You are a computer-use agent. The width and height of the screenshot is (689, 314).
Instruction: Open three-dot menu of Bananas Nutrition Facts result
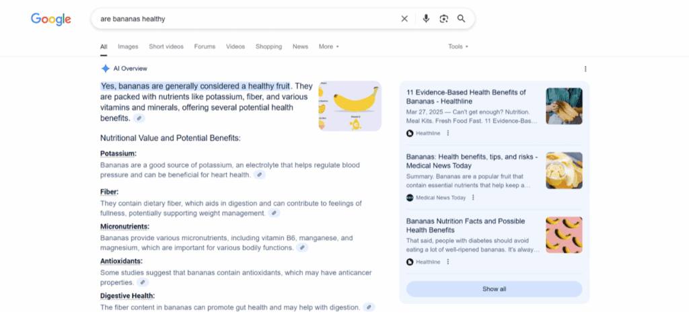point(447,262)
